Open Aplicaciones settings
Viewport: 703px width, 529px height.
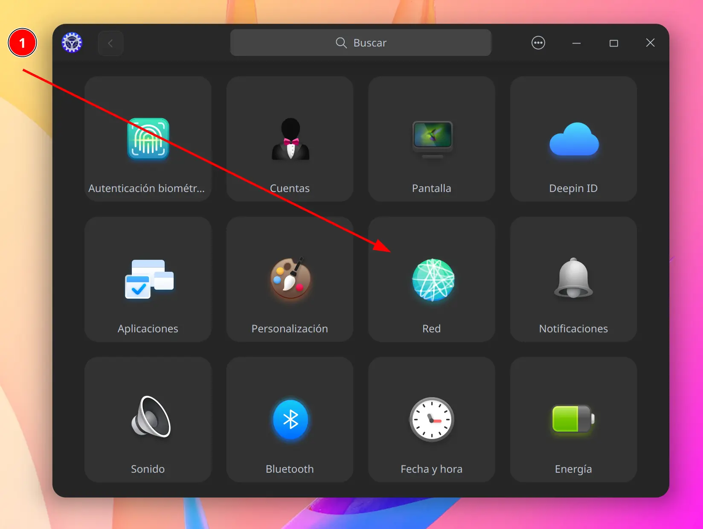point(148,279)
